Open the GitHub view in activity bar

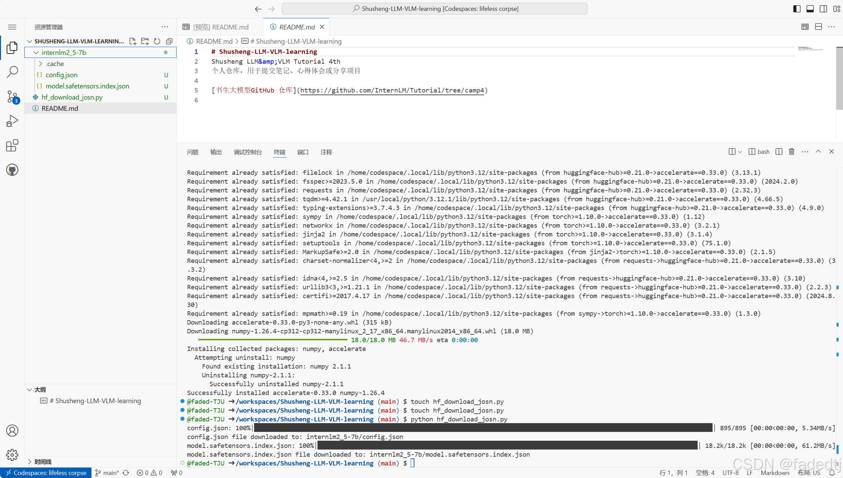[12, 170]
